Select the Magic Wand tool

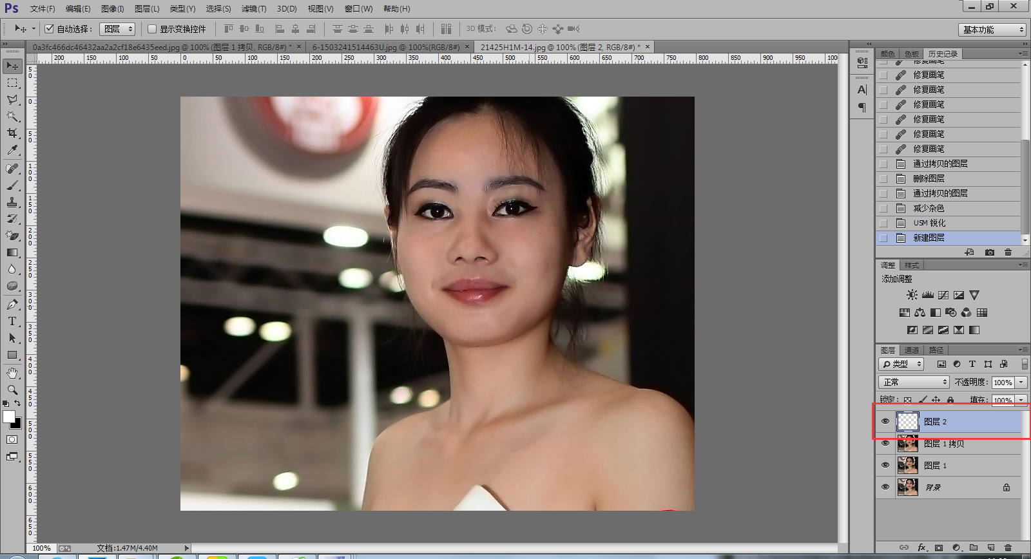pyautogui.click(x=12, y=117)
